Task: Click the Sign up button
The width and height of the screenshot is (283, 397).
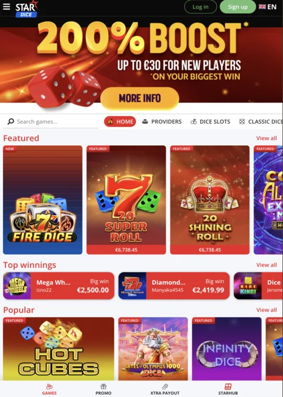Action: (x=238, y=7)
